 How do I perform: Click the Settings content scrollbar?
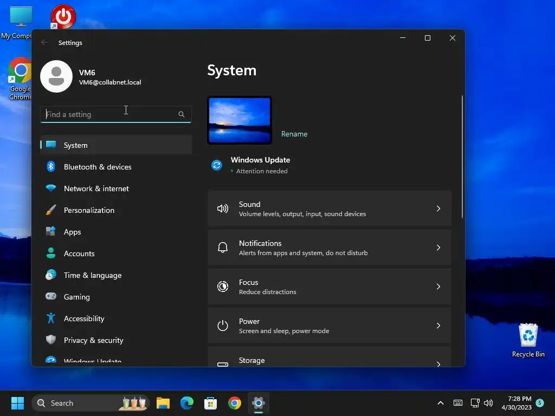[x=462, y=157]
